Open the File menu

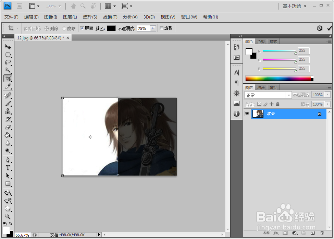(x=11, y=17)
